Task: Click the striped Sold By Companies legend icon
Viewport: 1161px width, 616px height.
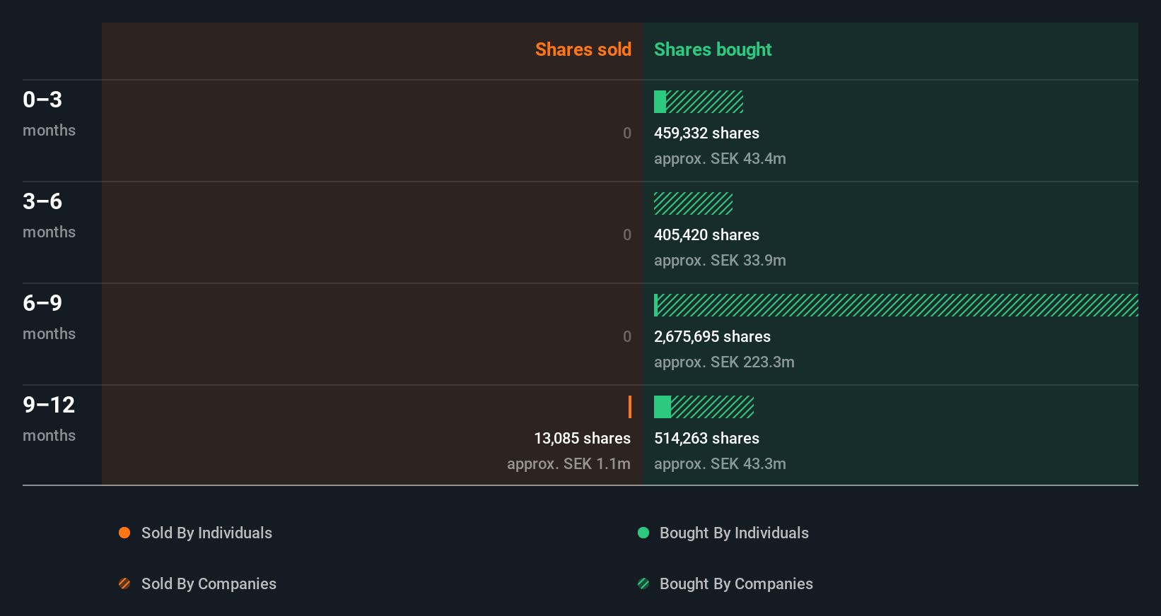Action: click(124, 584)
